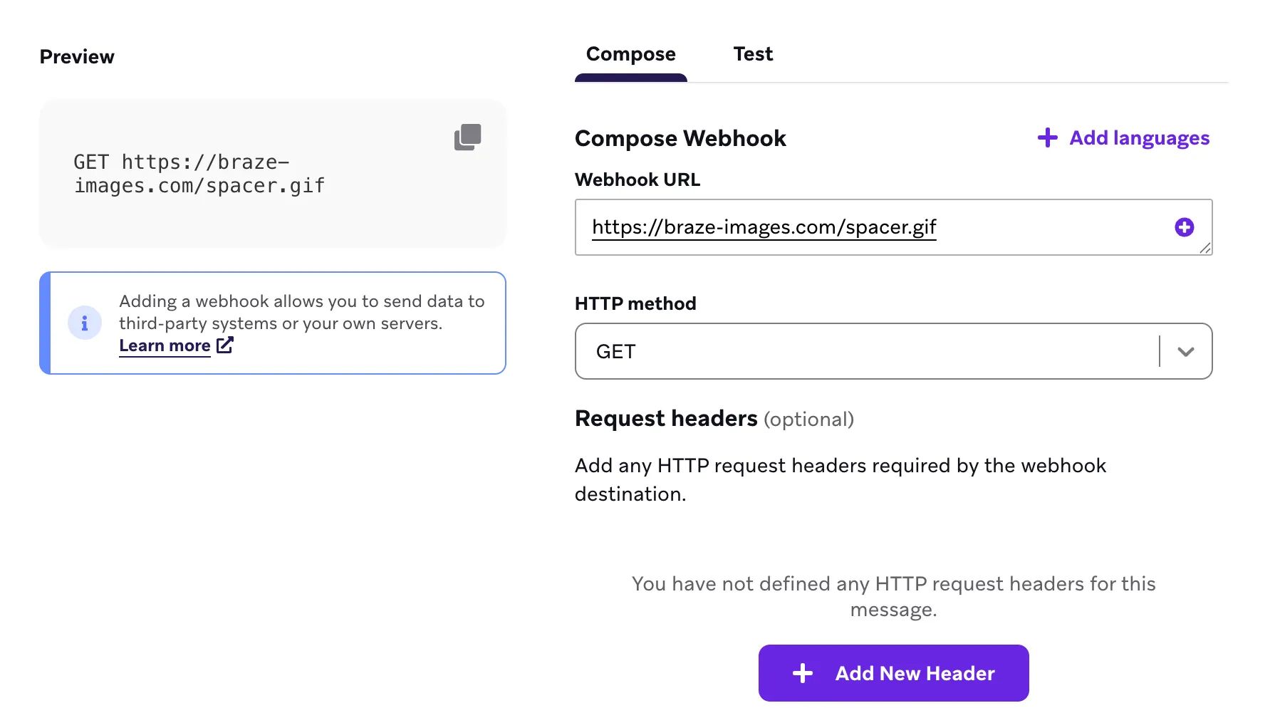The height and width of the screenshot is (708, 1275).
Task: Click the purple plus circle in Webhook URL field
Action: (1184, 227)
